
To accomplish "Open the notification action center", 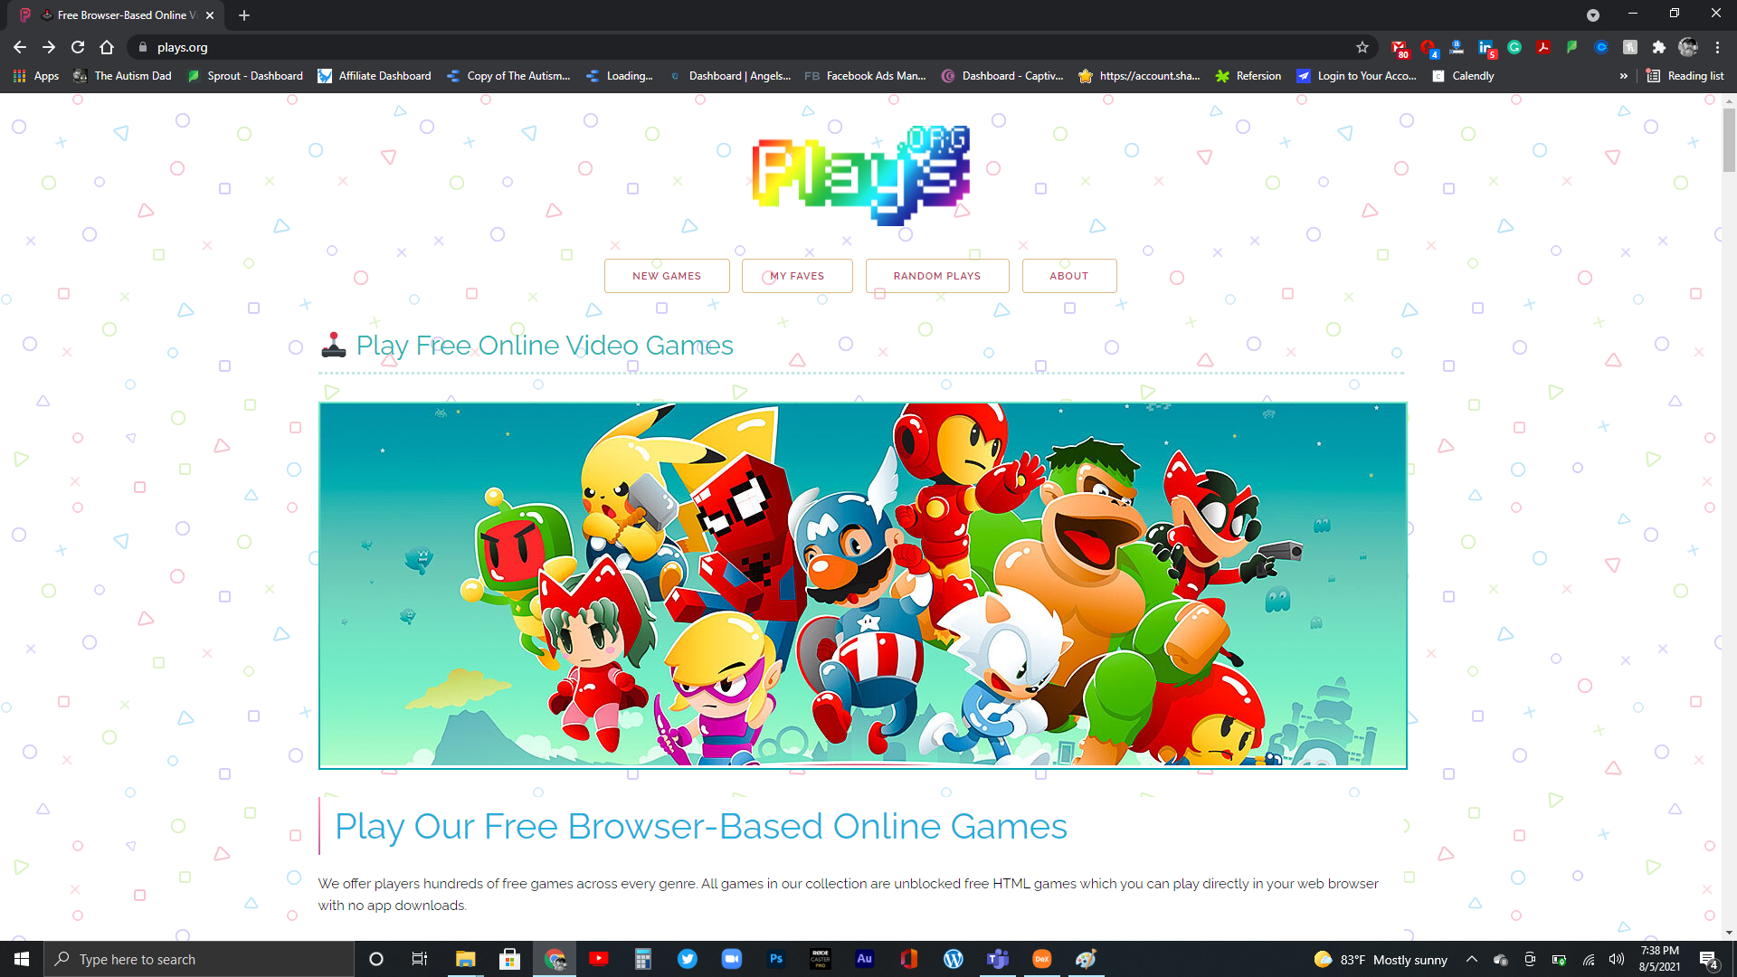I will coord(1709,959).
